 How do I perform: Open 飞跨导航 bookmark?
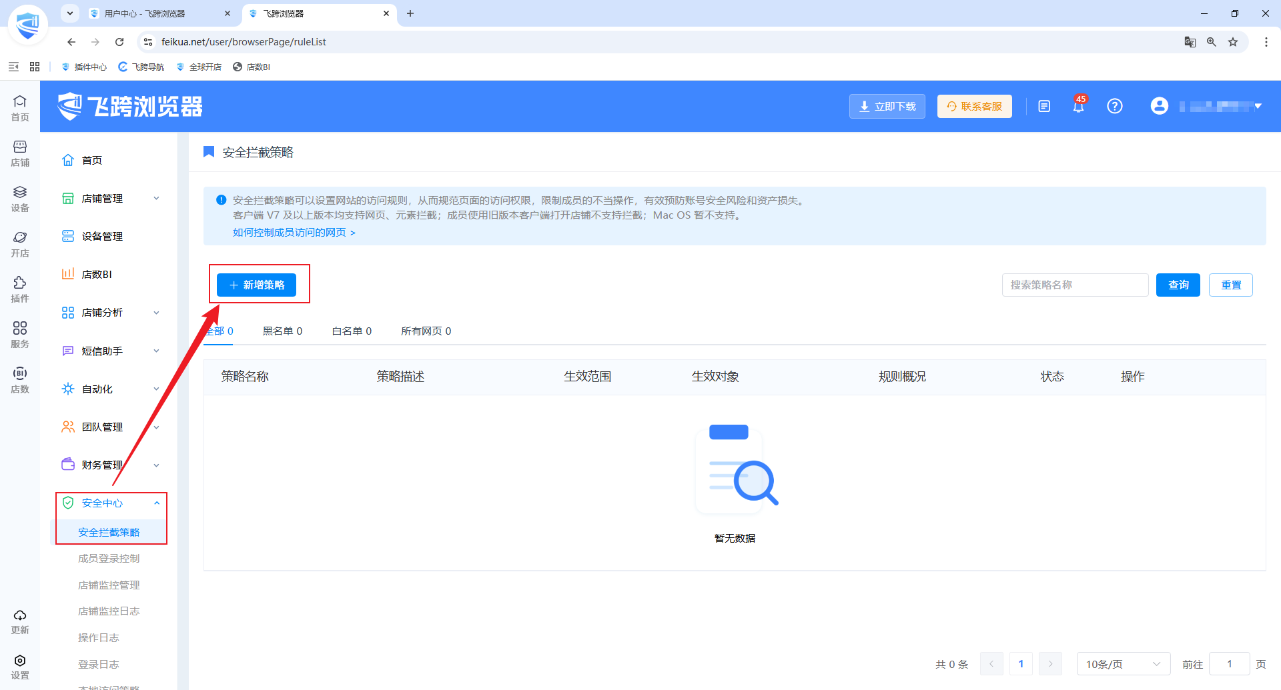(141, 67)
